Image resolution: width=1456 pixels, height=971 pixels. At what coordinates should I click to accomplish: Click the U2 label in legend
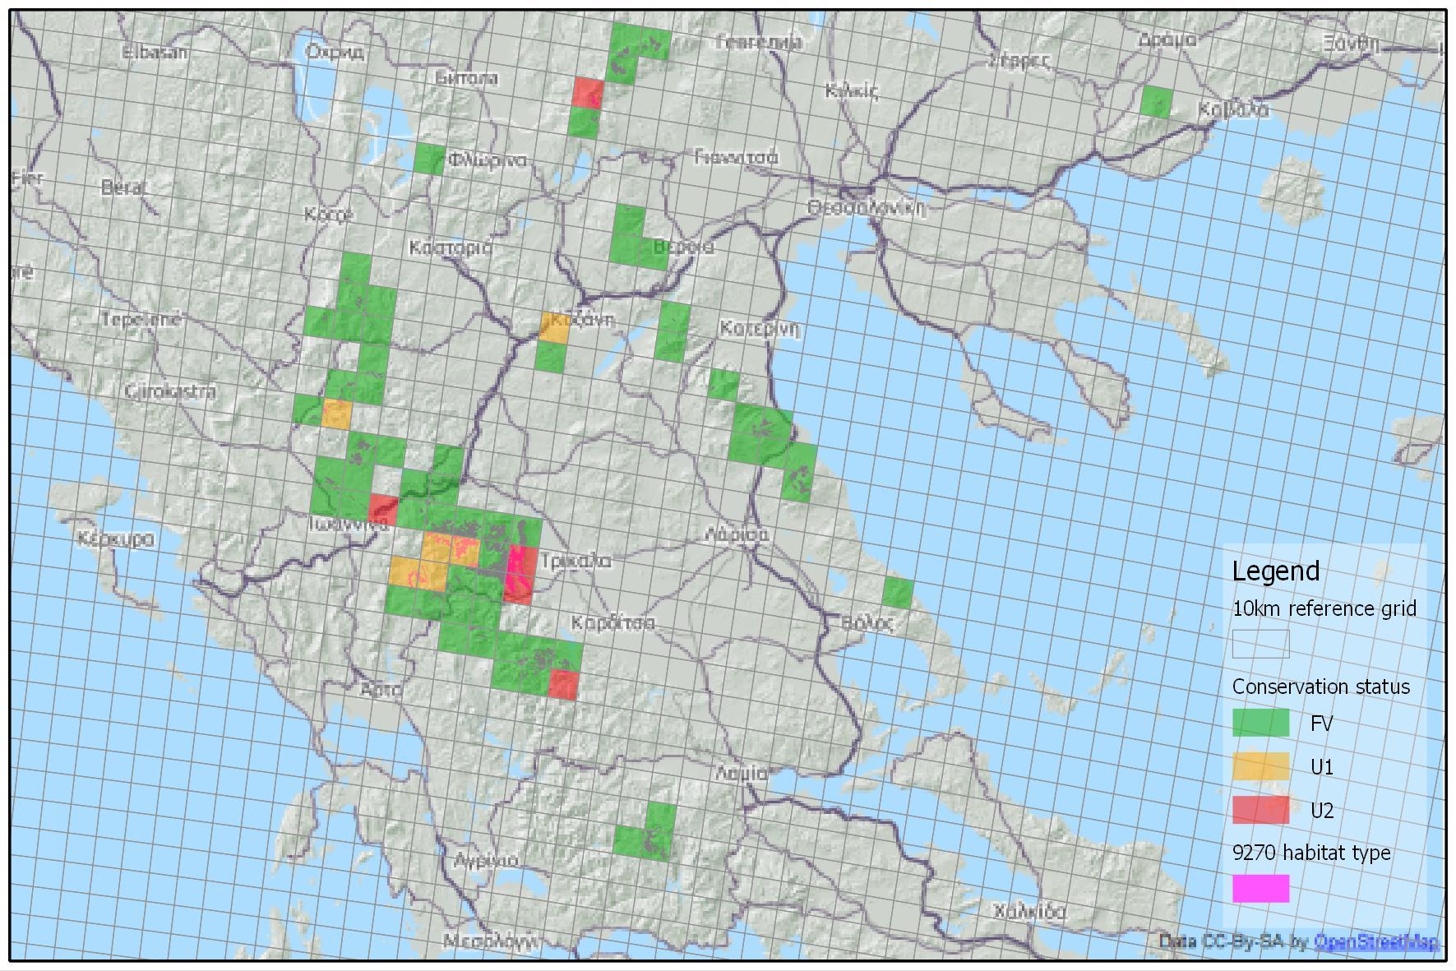tap(1321, 811)
